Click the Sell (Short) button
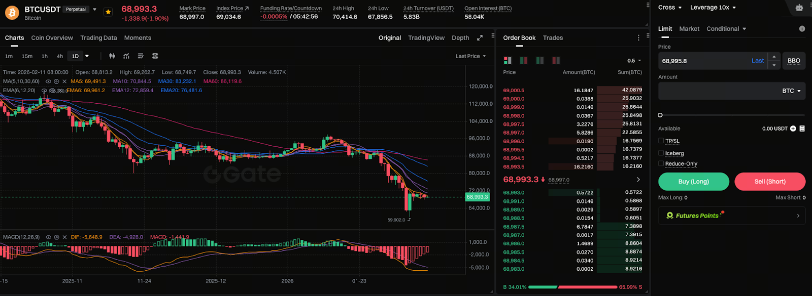Image resolution: width=812 pixels, height=296 pixels. tap(770, 182)
